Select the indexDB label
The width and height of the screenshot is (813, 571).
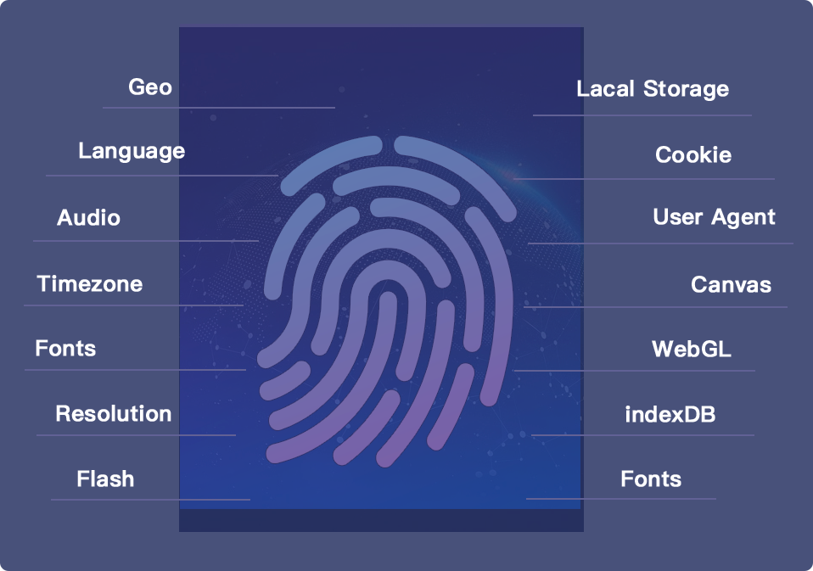pyautogui.click(x=670, y=415)
